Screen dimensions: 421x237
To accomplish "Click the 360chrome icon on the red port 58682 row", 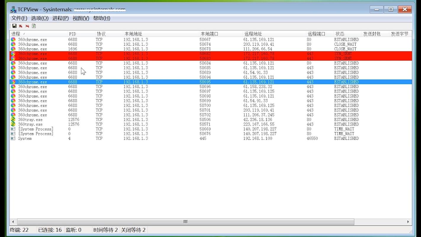I will (x=13, y=54).
